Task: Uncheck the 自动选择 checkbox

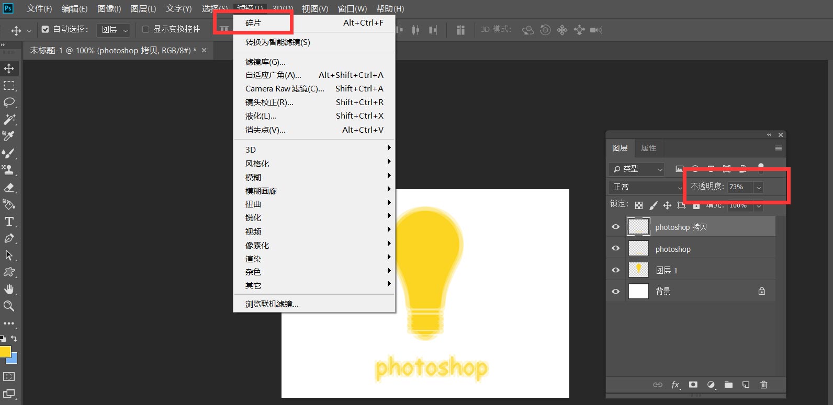Action: pos(46,29)
